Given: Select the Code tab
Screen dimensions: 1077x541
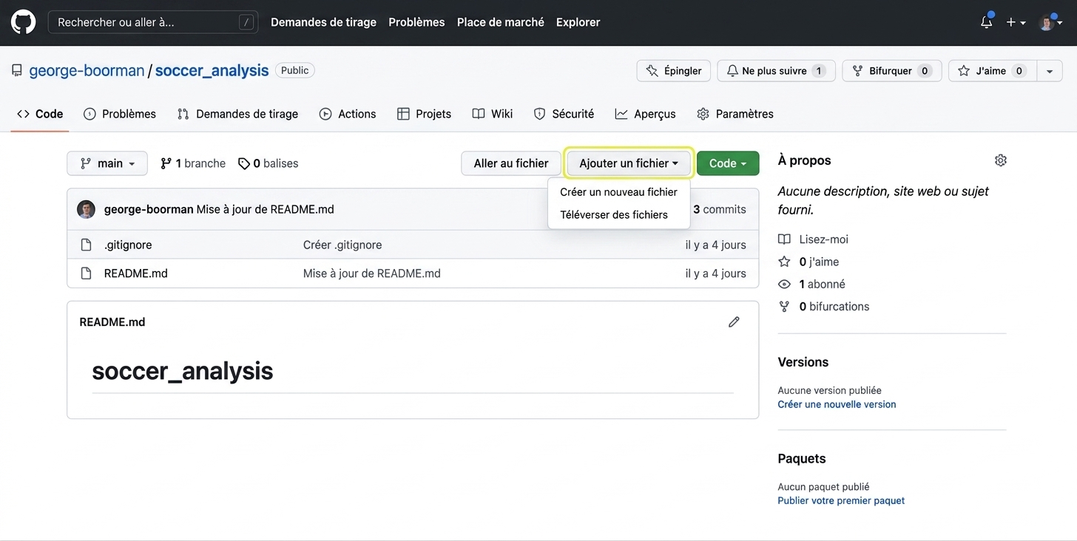Looking at the screenshot, I should click(40, 114).
